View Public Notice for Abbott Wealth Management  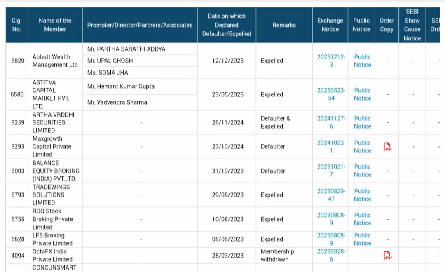tap(361, 61)
